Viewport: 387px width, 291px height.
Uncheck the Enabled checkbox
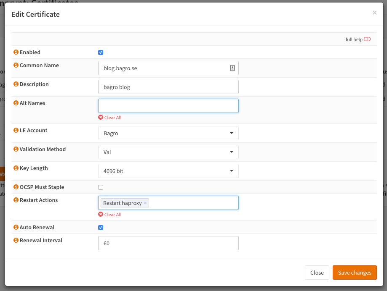coord(101,52)
